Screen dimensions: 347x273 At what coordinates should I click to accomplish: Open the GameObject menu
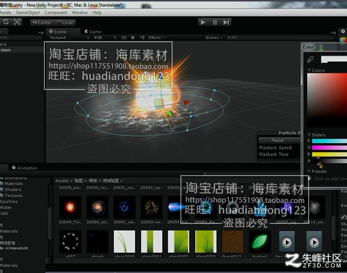[x=28, y=13]
